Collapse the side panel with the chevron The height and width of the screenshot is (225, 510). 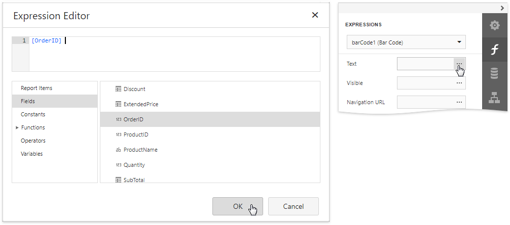pyautogui.click(x=502, y=8)
